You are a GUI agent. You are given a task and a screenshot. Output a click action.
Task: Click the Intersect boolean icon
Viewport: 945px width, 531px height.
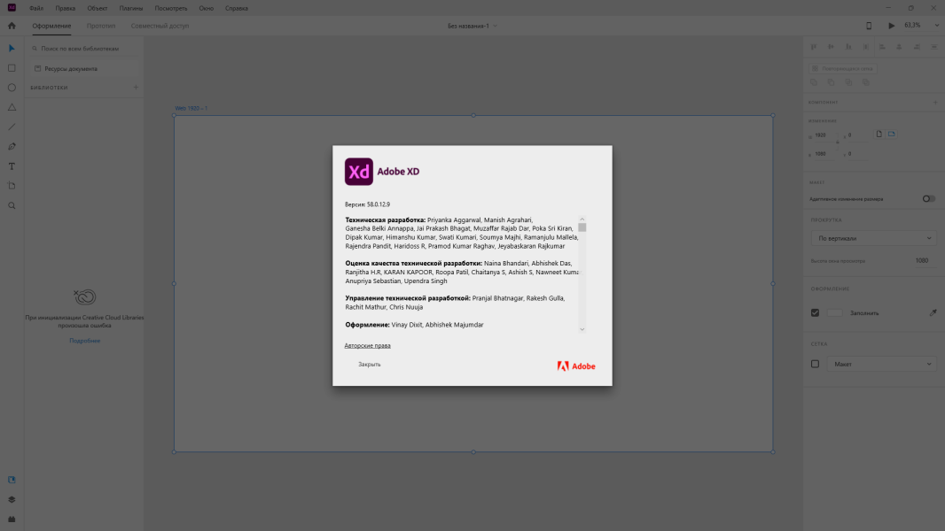point(848,82)
